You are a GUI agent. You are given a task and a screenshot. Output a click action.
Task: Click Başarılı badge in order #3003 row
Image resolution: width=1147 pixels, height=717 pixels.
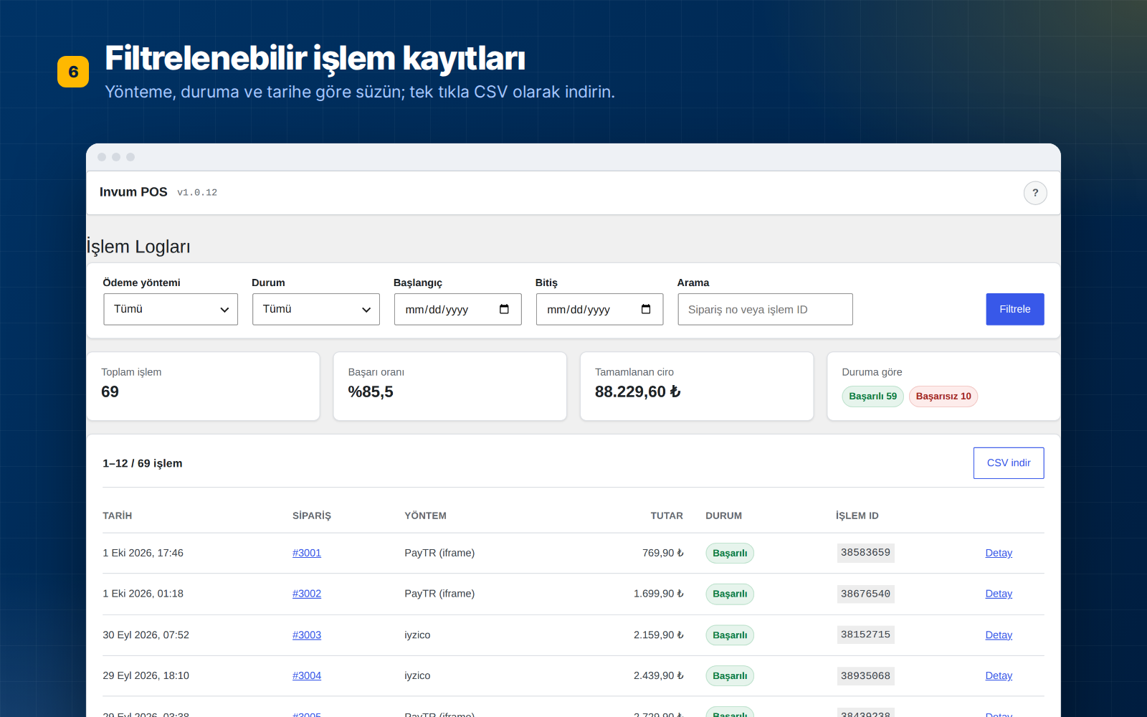pyautogui.click(x=730, y=635)
